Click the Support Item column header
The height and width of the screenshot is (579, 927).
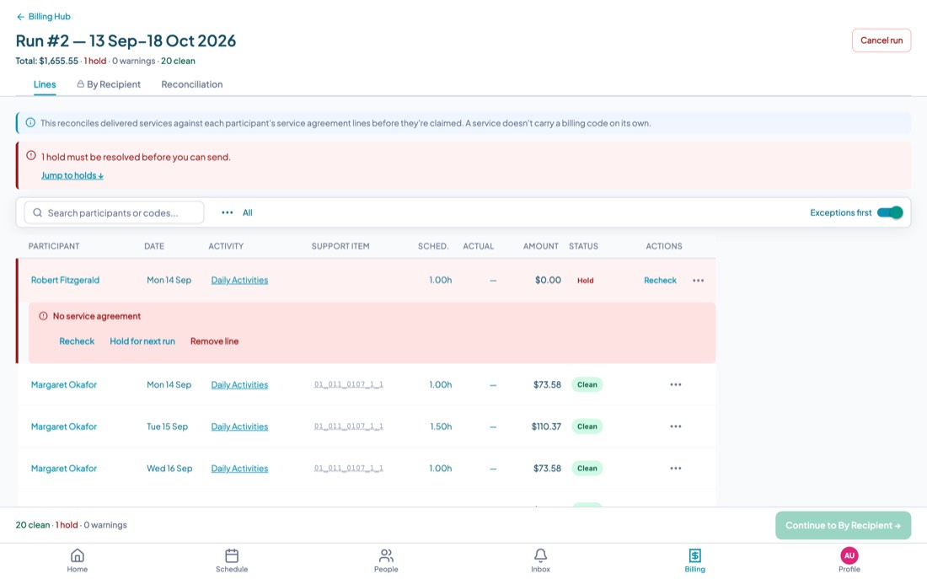coord(340,246)
